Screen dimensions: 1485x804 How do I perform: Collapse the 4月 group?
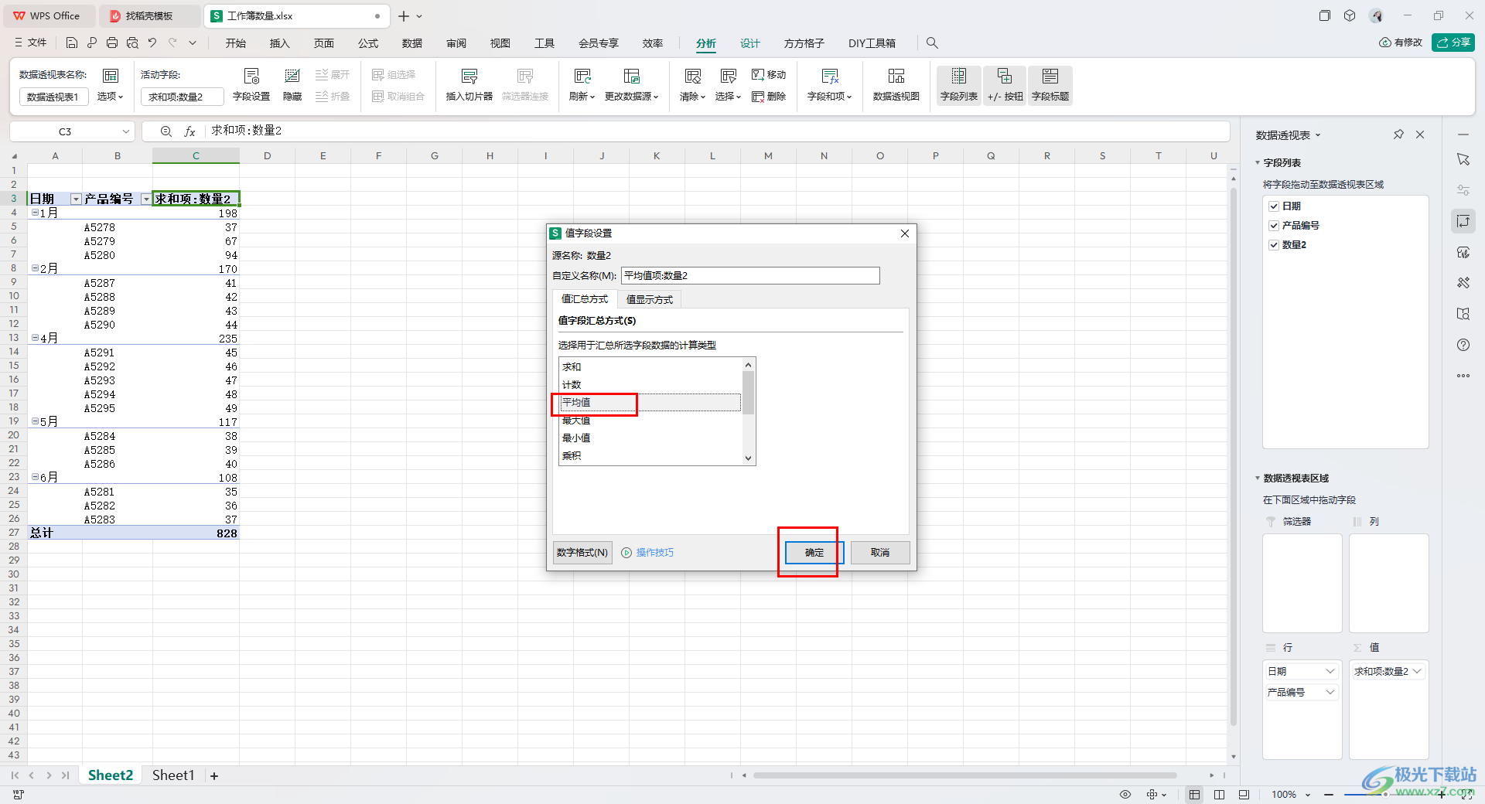pyautogui.click(x=35, y=338)
